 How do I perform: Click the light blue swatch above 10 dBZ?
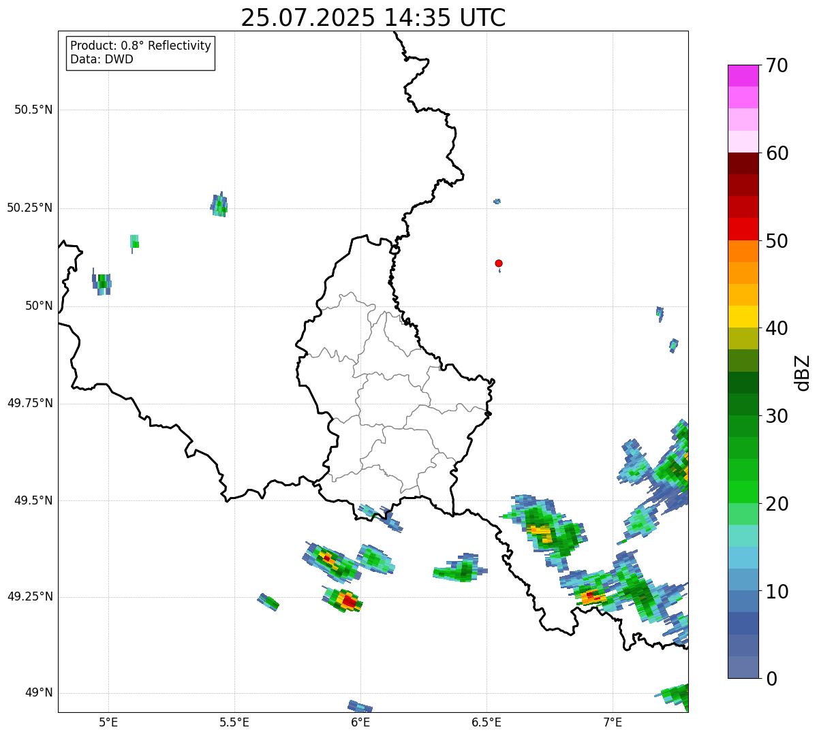point(743,558)
